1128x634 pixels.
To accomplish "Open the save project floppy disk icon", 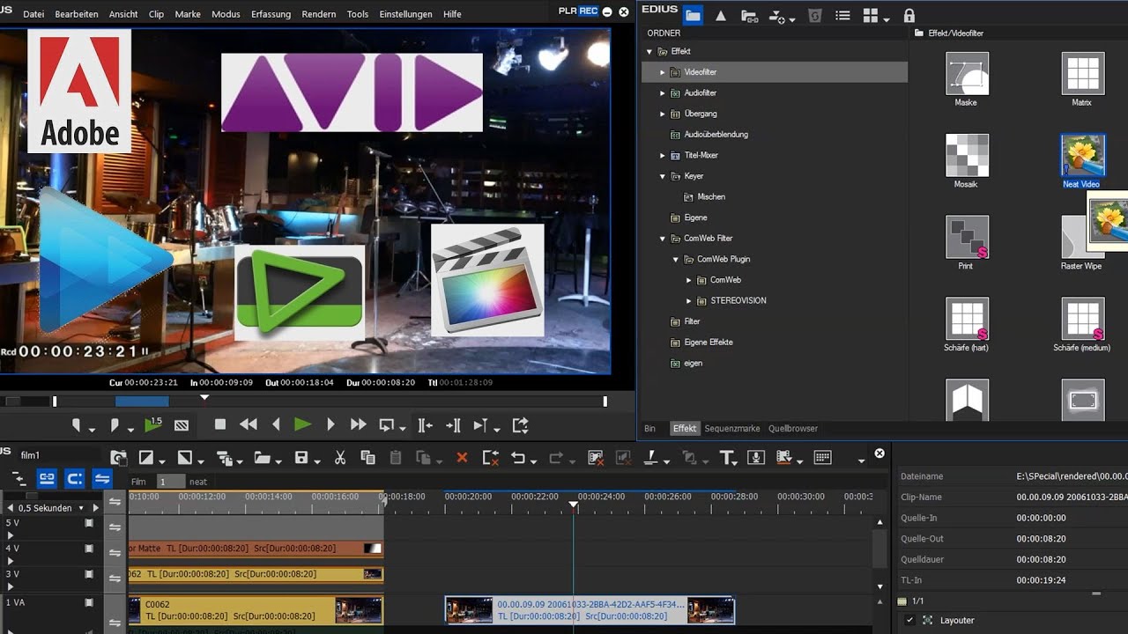I will [x=301, y=457].
